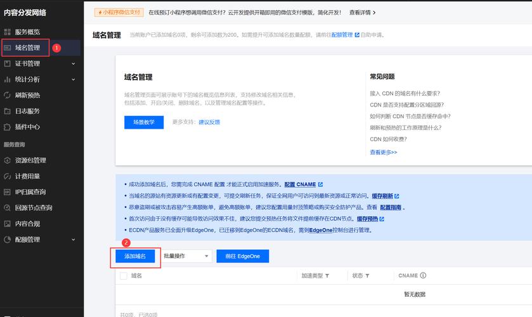Click the 统计分析 bar chart icon
The height and width of the screenshot is (317, 532).
pyautogui.click(x=7, y=79)
